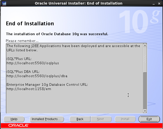Exit the Oracle Universal Installer
The height and width of the screenshot is (129, 163).
pyautogui.click(x=149, y=119)
